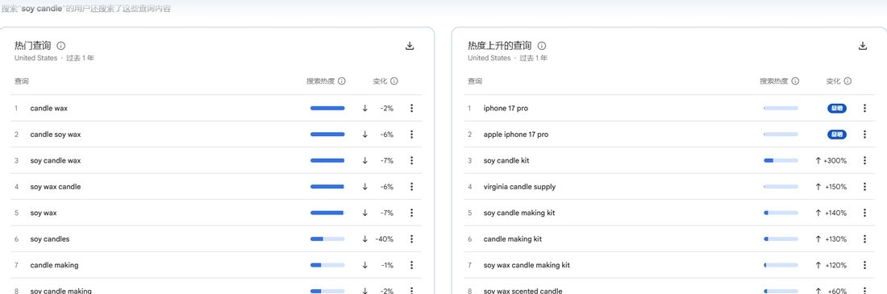Open the candle soy wax query

pyautogui.click(x=56, y=135)
